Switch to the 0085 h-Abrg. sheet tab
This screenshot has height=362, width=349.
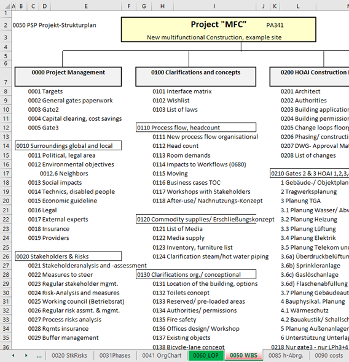(x=286, y=355)
